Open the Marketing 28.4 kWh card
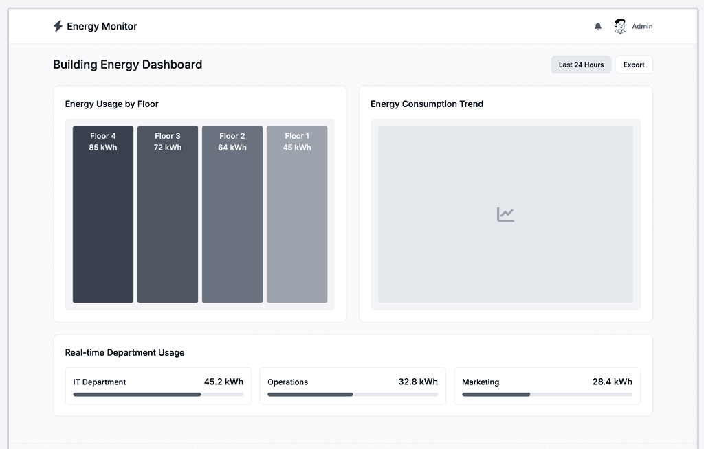Image resolution: width=704 pixels, height=449 pixels. (x=547, y=386)
